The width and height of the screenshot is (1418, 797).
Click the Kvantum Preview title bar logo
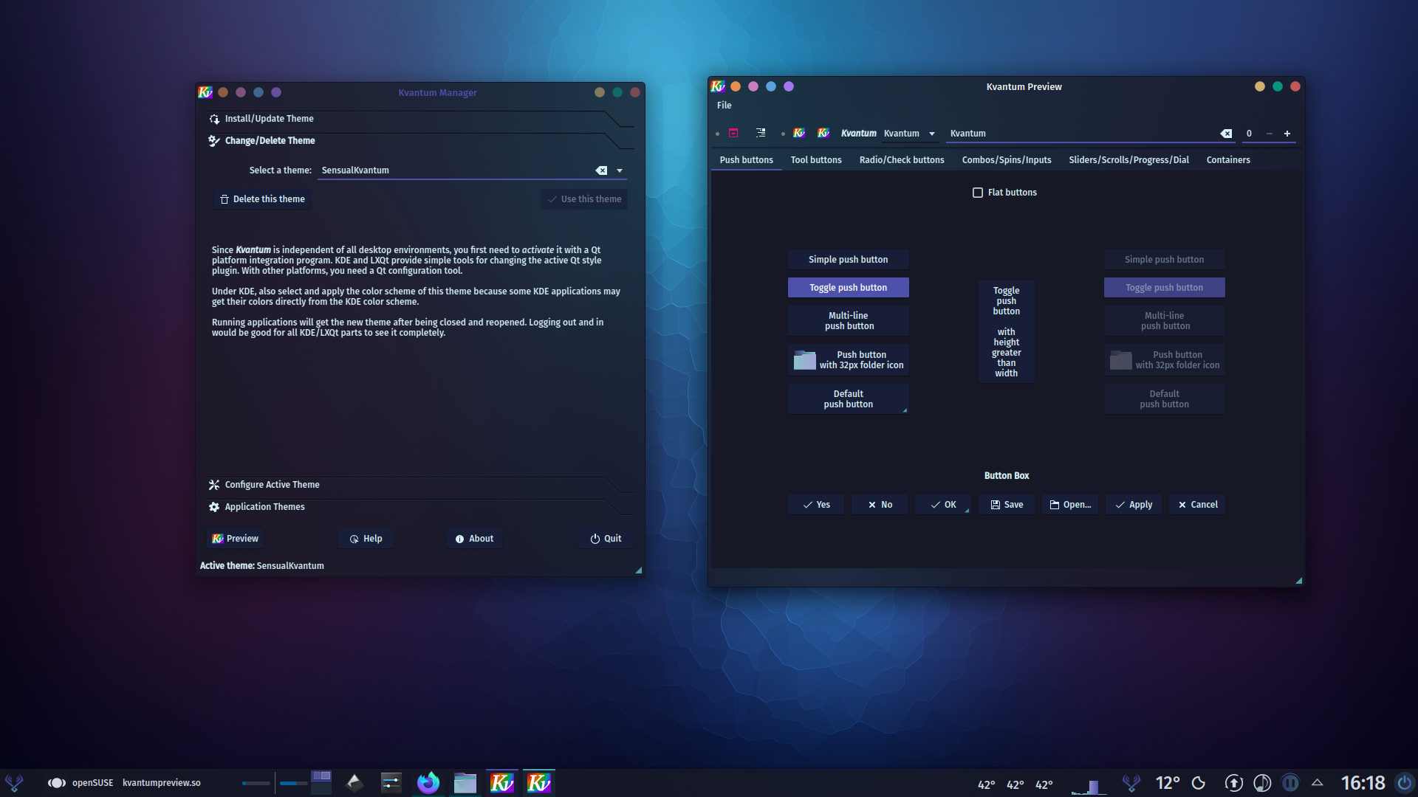pyautogui.click(x=717, y=86)
